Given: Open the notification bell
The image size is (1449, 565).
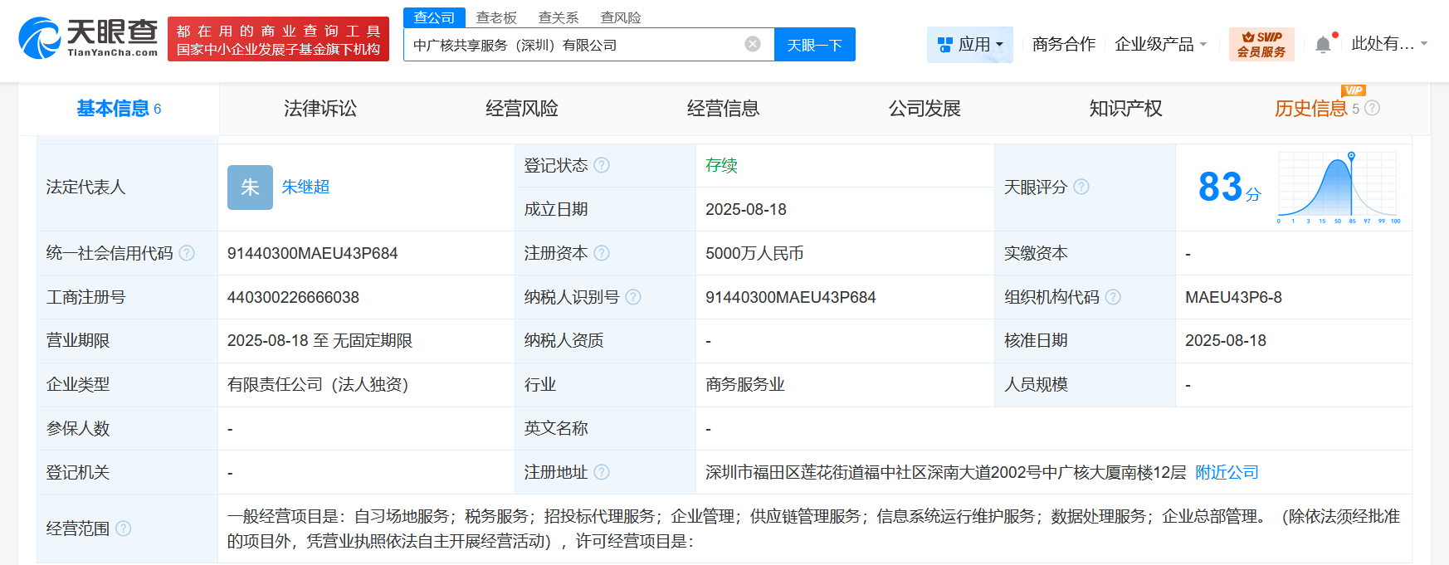Looking at the screenshot, I should coord(1324,45).
